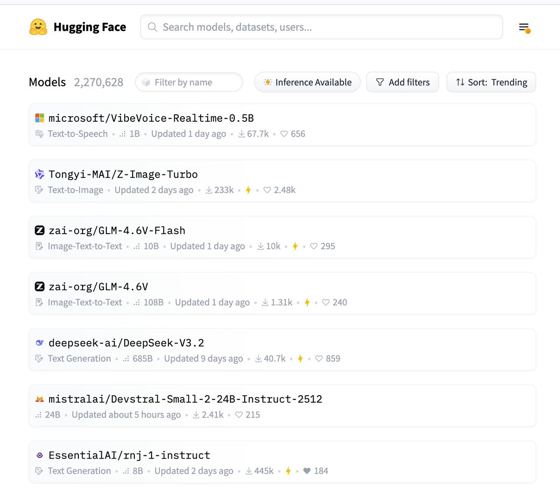Open the Add filters panel
Image resolution: width=560 pixels, height=495 pixels.
pos(402,82)
